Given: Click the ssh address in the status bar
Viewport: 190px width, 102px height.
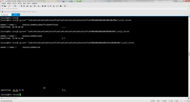Looking at the screenshot, I should click(x=6, y=101).
